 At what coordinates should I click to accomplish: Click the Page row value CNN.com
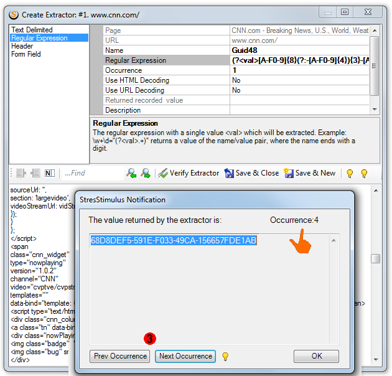coord(299,31)
